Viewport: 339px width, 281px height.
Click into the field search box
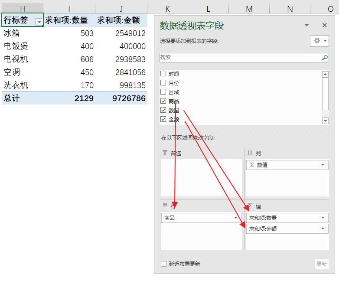point(238,58)
